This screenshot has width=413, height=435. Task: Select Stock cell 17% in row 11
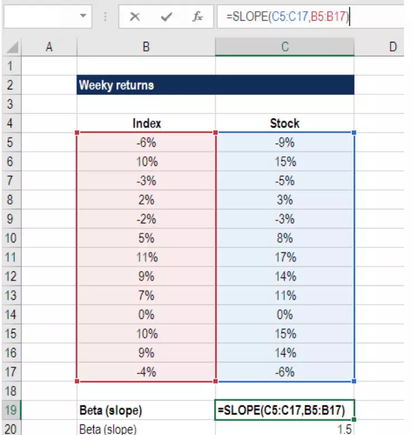coord(284,257)
